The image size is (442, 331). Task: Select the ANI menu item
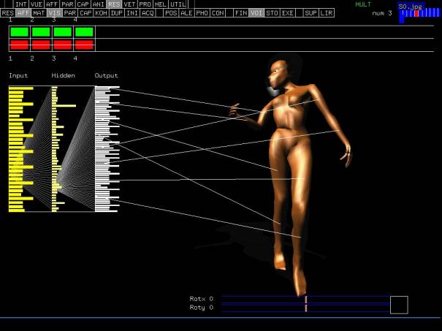click(99, 4)
